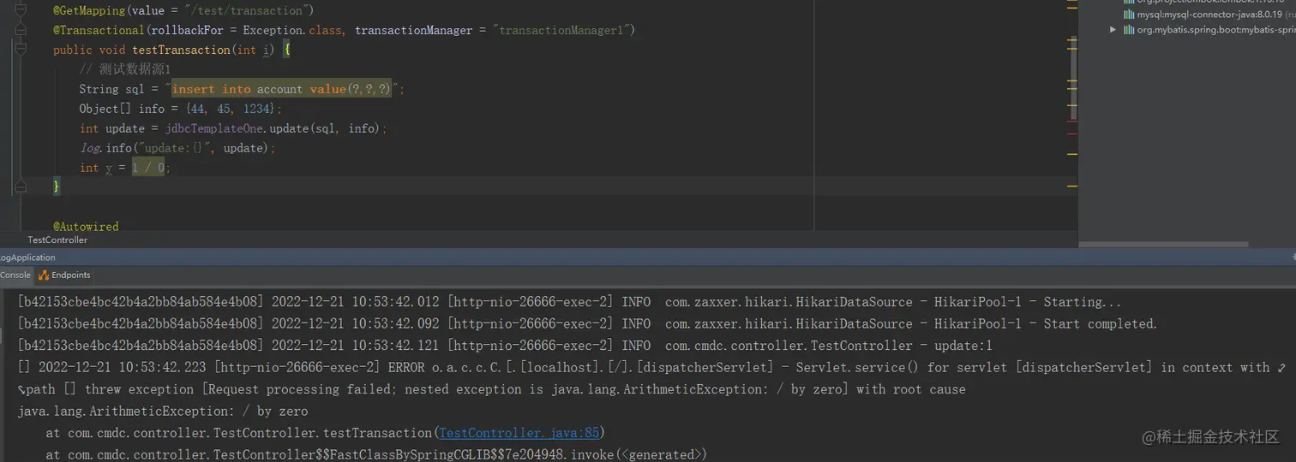The width and height of the screenshot is (1296, 462).
Task: Open the TestController.java:85 stack trace link
Action: click(519, 433)
